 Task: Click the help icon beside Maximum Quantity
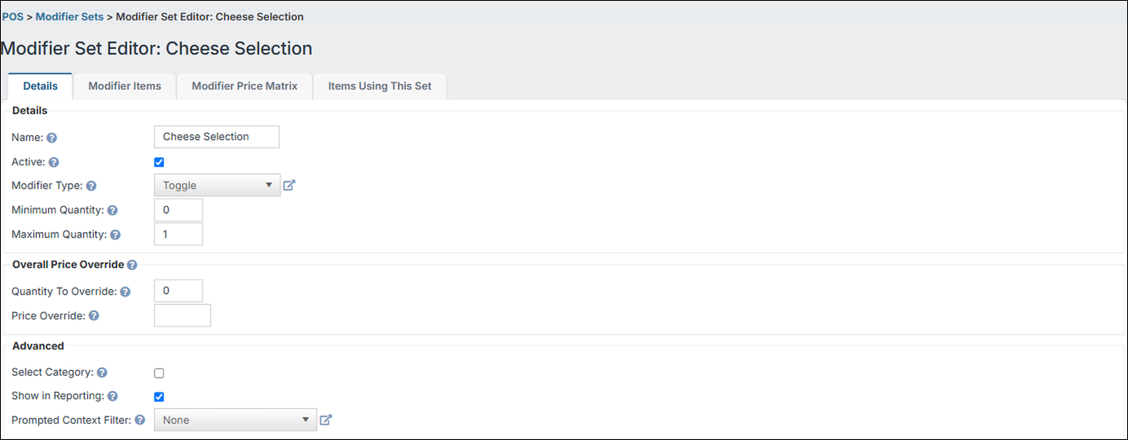pos(115,235)
